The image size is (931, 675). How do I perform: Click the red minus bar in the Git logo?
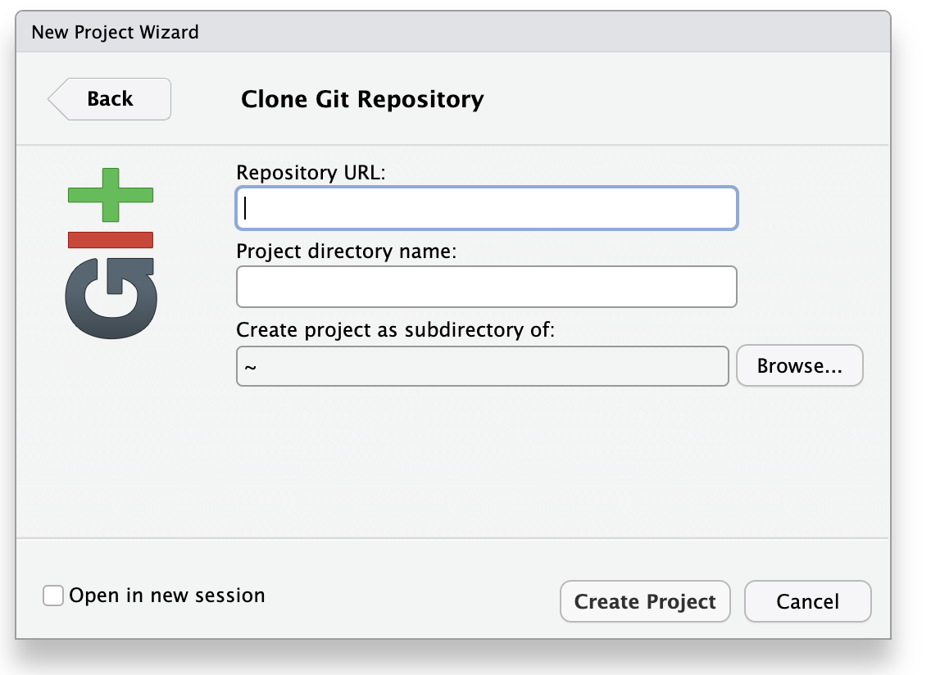click(110, 239)
